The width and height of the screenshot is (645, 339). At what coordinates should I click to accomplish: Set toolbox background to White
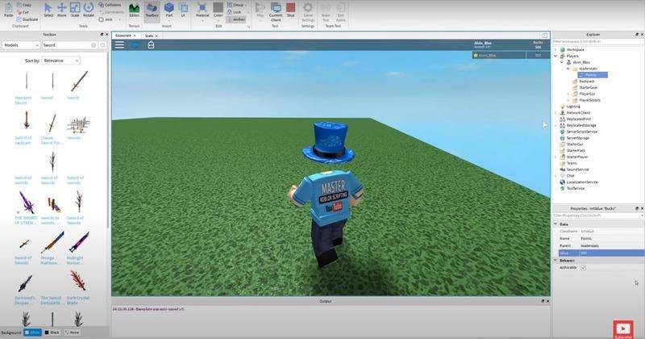point(32,333)
